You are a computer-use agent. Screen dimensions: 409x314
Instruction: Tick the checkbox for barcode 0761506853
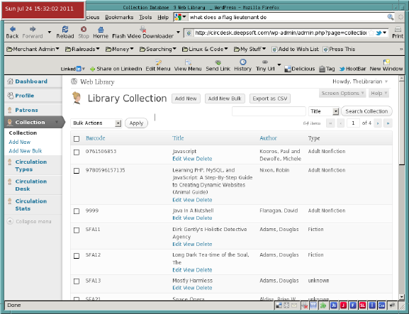[x=77, y=152]
